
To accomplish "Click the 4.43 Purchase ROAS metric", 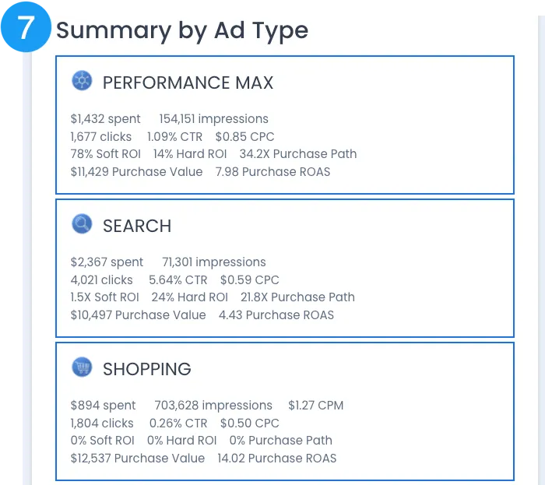I will point(276,315).
